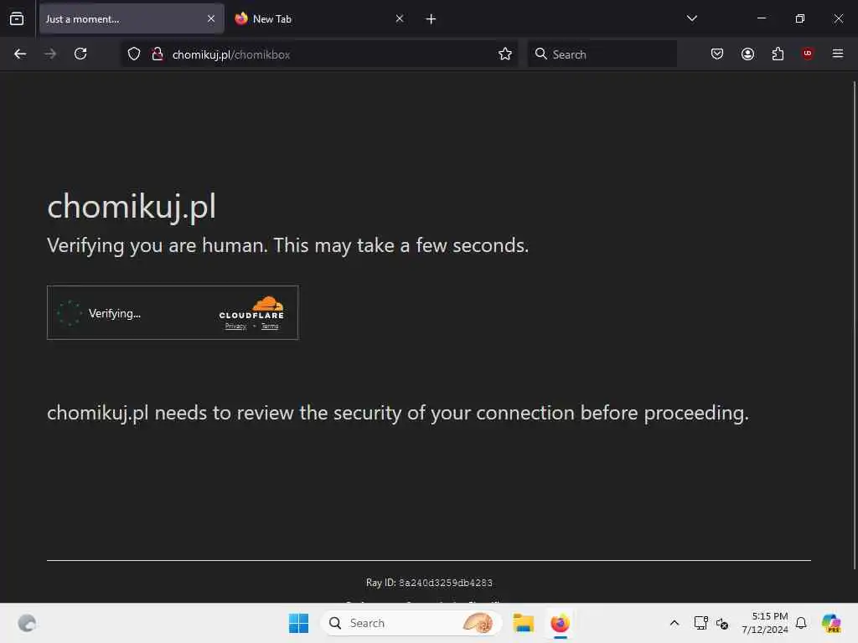The image size is (858, 643).
Task: Open Firefox application hamburger menu
Action: click(838, 54)
